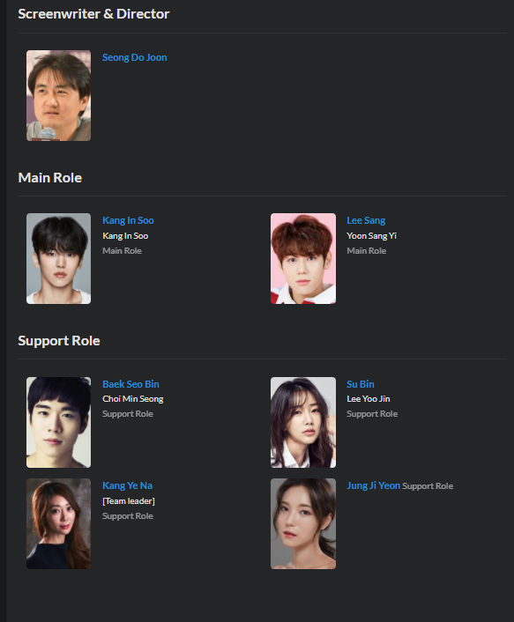Select Kang Ye Na's portrait thumbnail
This screenshot has width=514, height=622.
(59, 523)
